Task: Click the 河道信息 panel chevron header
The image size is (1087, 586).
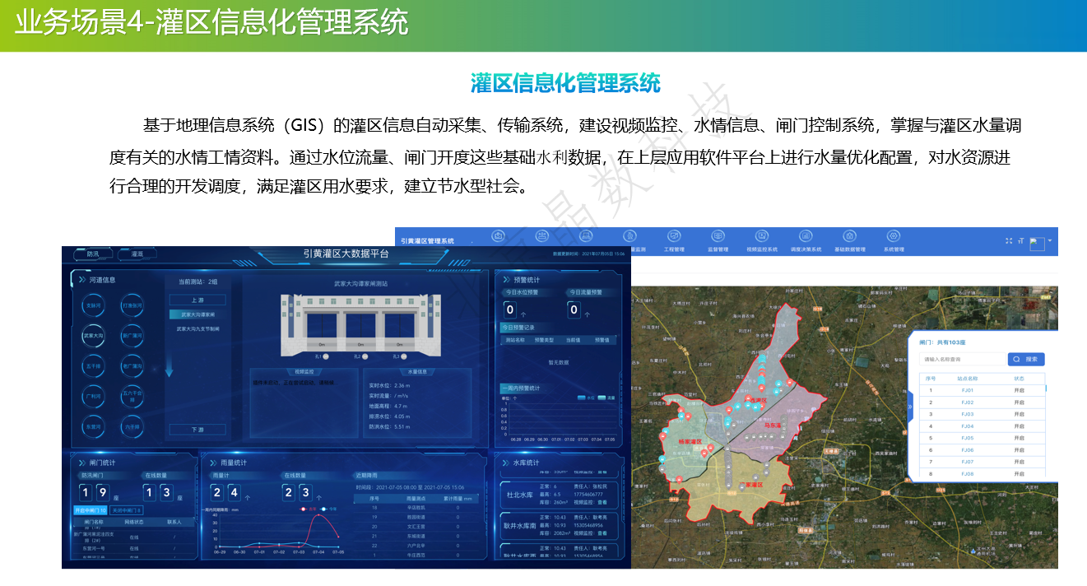Action: click(97, 280)
